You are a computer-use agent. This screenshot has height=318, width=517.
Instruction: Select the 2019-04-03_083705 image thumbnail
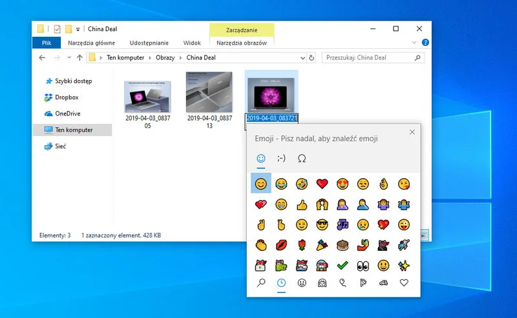pos(147,97)
